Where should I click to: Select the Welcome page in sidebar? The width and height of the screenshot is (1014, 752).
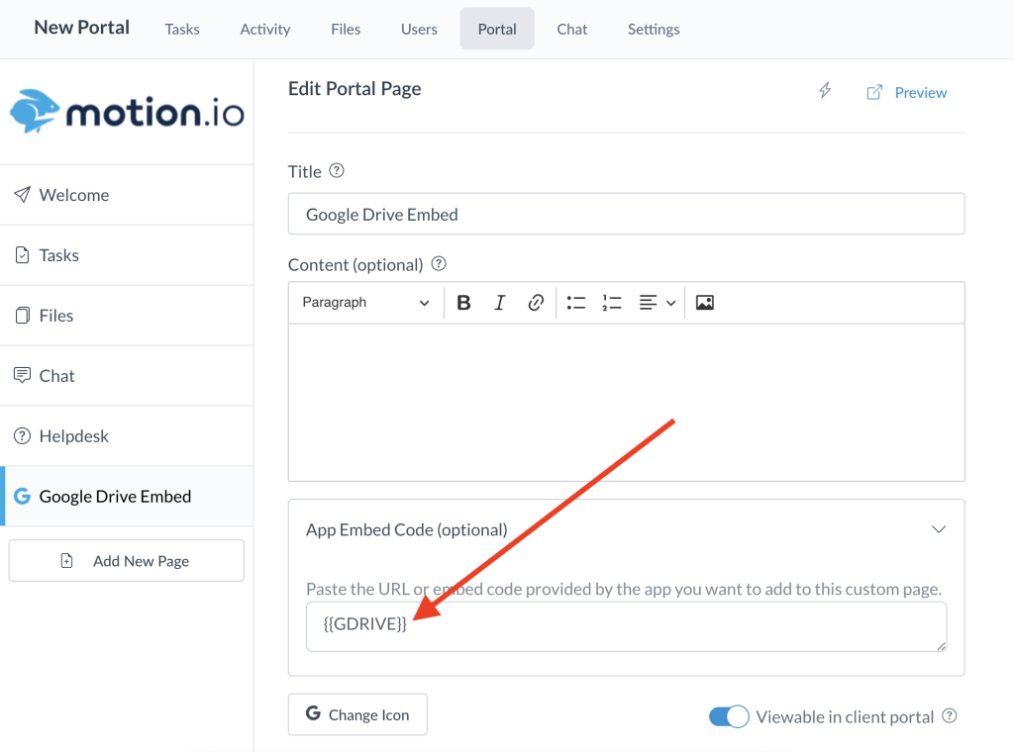[127, 195]
